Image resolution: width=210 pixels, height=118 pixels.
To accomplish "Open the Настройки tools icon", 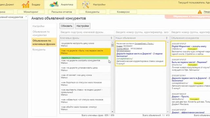I will point(86,4).
